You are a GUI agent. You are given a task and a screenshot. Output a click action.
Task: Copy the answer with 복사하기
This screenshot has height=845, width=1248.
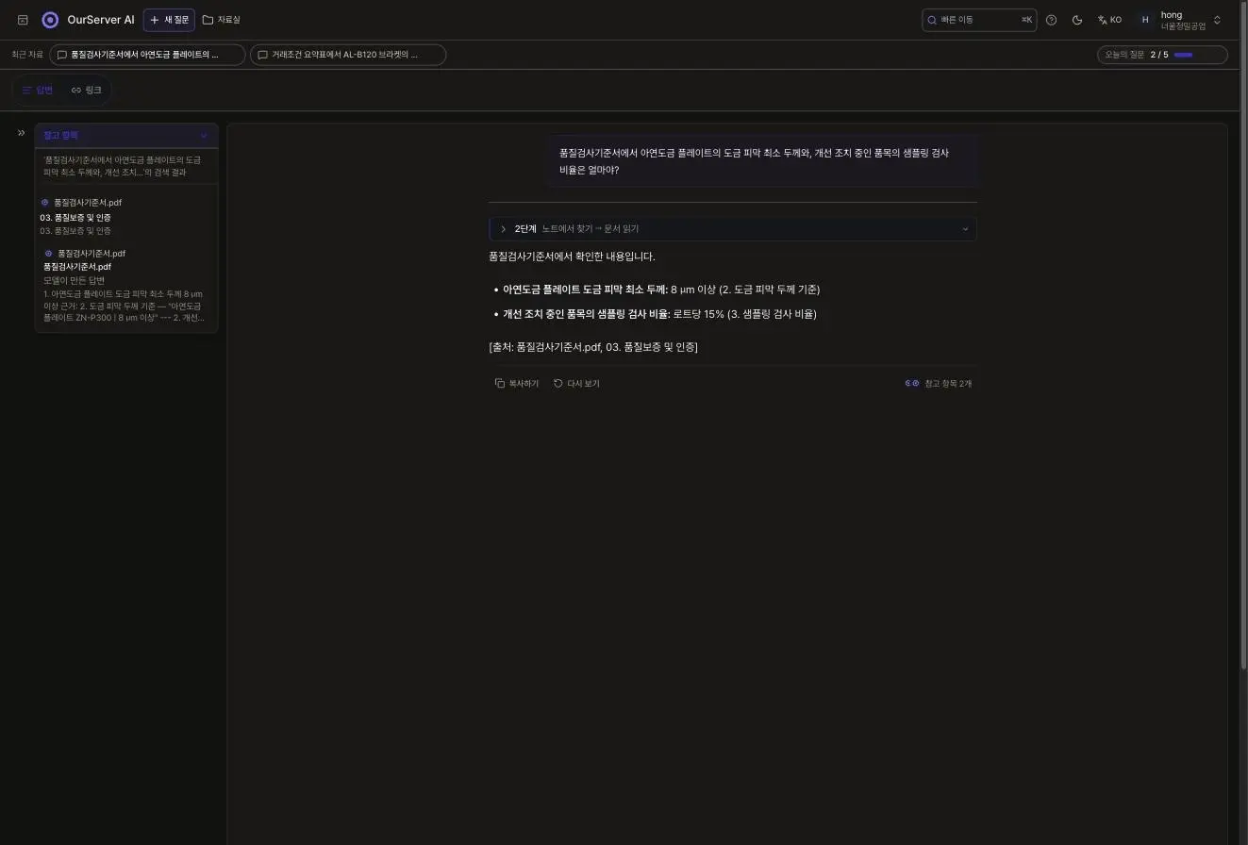(x=517, y=384)
